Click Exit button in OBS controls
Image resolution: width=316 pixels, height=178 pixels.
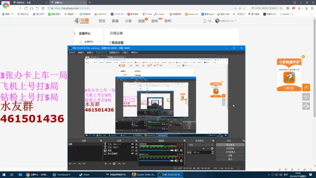click(230, 159)
